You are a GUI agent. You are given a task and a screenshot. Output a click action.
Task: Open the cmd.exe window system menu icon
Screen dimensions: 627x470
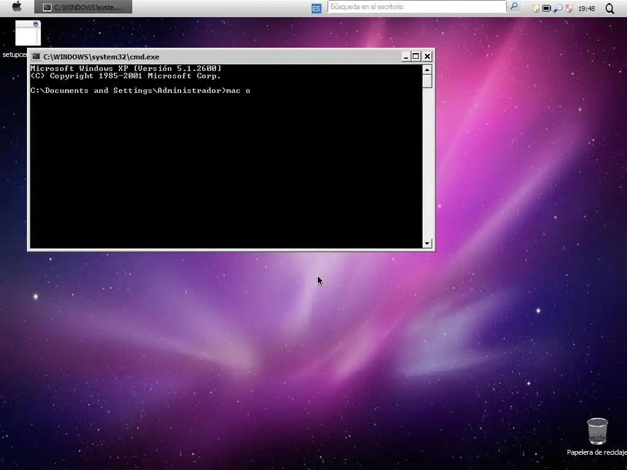click(x=36, y=57)
